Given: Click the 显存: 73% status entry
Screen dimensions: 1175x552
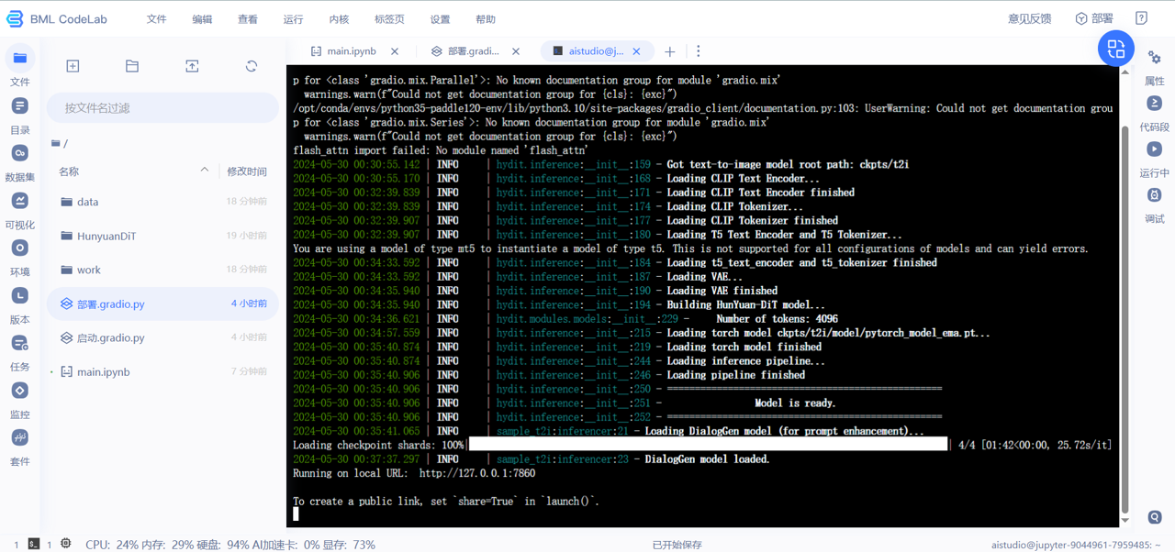Looking at the screenshot, I should coord(351,545).
